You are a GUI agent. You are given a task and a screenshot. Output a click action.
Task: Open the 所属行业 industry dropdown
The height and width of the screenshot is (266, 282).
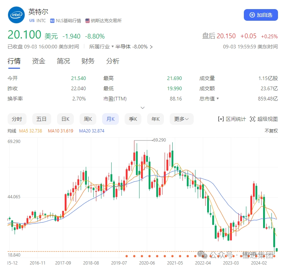tap(101, 47)
